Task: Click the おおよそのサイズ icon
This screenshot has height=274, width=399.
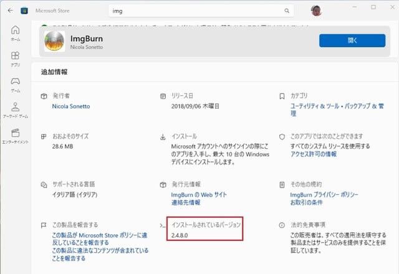Action: coord(44,136)
